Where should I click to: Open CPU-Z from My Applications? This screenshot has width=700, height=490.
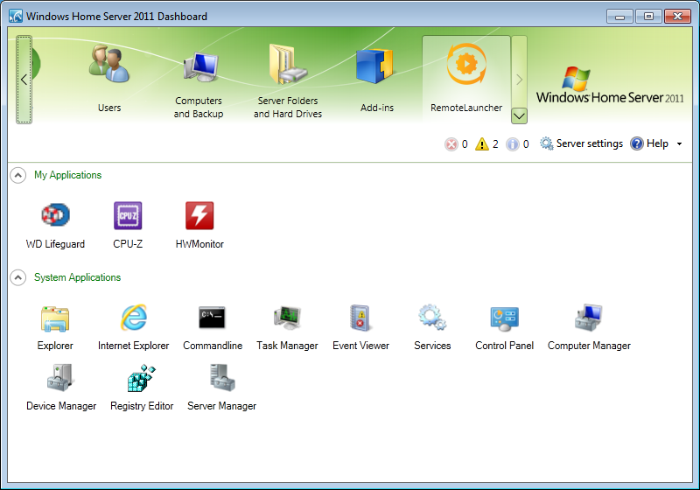click(x=128, y=226)
